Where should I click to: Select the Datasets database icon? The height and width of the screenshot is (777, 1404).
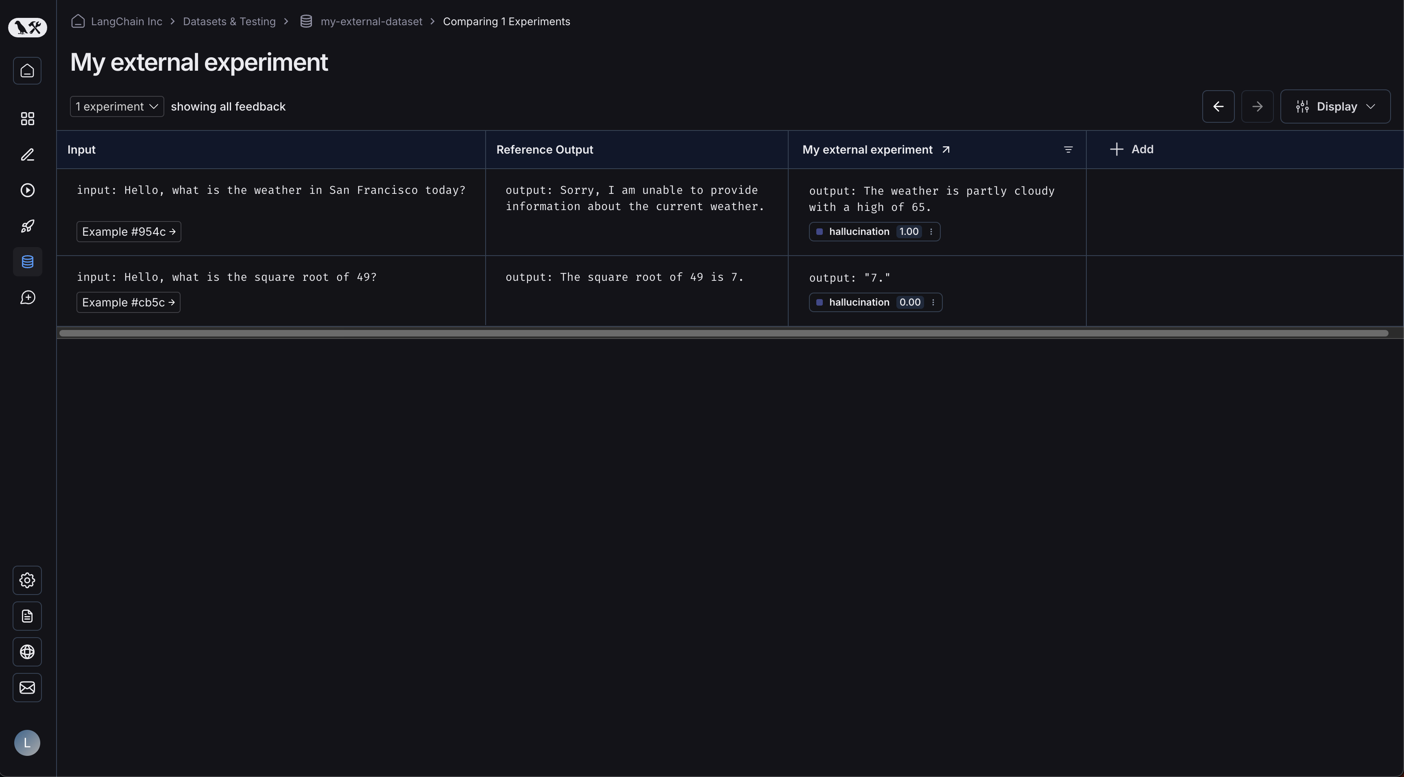tap(27, 261)
